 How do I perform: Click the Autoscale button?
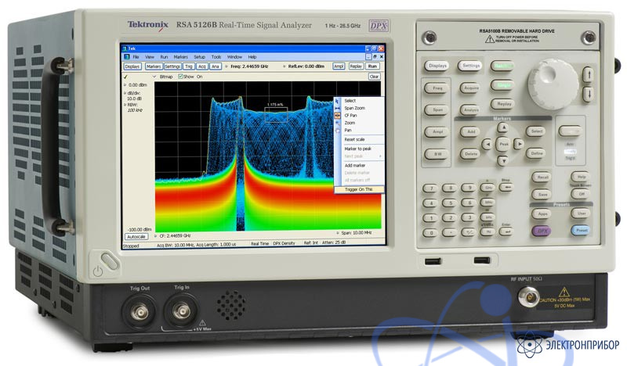(136, 235)
